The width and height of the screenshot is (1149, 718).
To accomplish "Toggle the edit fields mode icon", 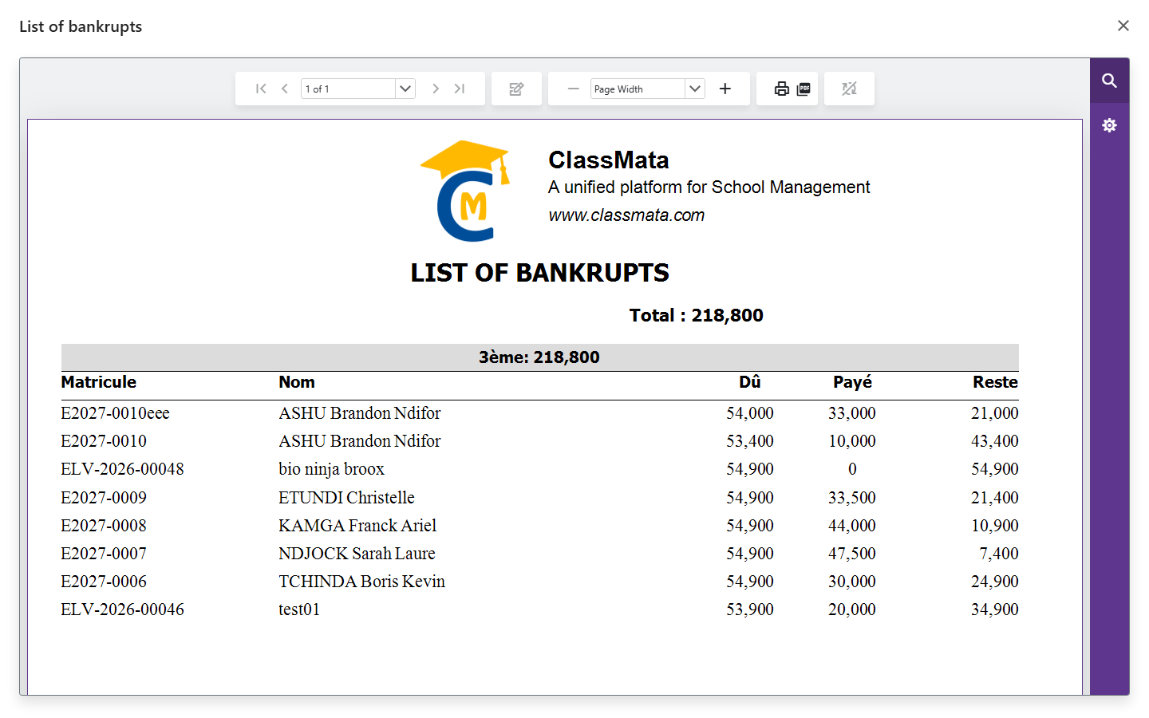I will coord(516,89).
